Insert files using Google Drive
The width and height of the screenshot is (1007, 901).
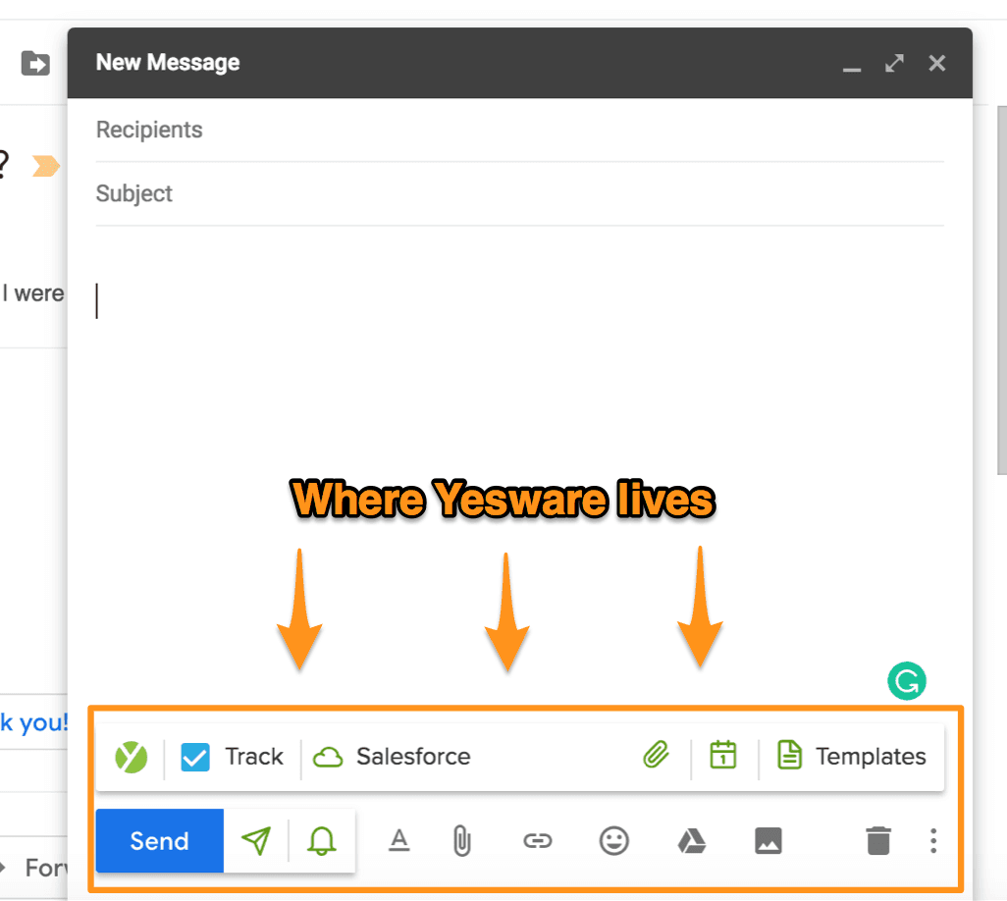point(692,841)
